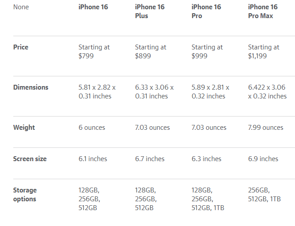The height and width of the screenshot is (226, 295).
Task: Select the 6.422 x 3.06 dimensions cell
Action: pyautogui.click(x=267, y=92)
